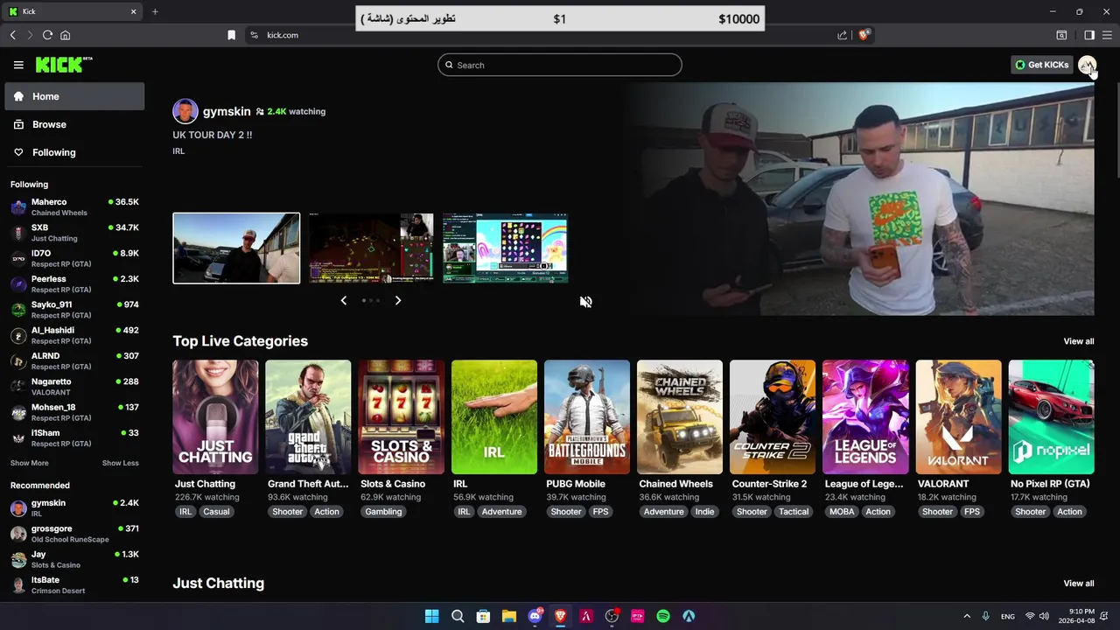The image size is (1120, 630).
Task: Click the search box on Kick
Action: (x=560, y=65)
